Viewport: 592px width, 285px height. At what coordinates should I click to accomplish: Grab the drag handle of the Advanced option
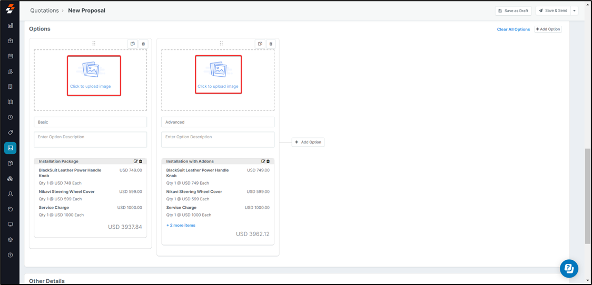tap(221, 43)
